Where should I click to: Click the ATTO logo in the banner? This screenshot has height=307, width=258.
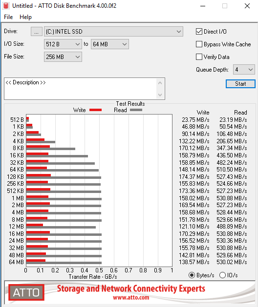tap(26, 292)
